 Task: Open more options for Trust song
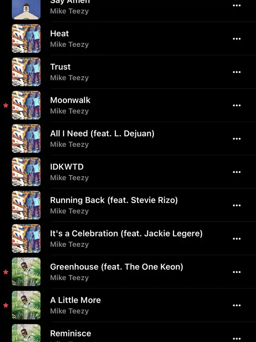(x=236, y=72)
